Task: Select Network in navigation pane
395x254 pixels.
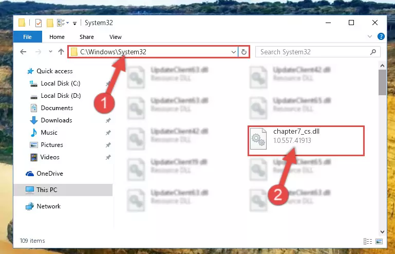Action: [49, 206]
